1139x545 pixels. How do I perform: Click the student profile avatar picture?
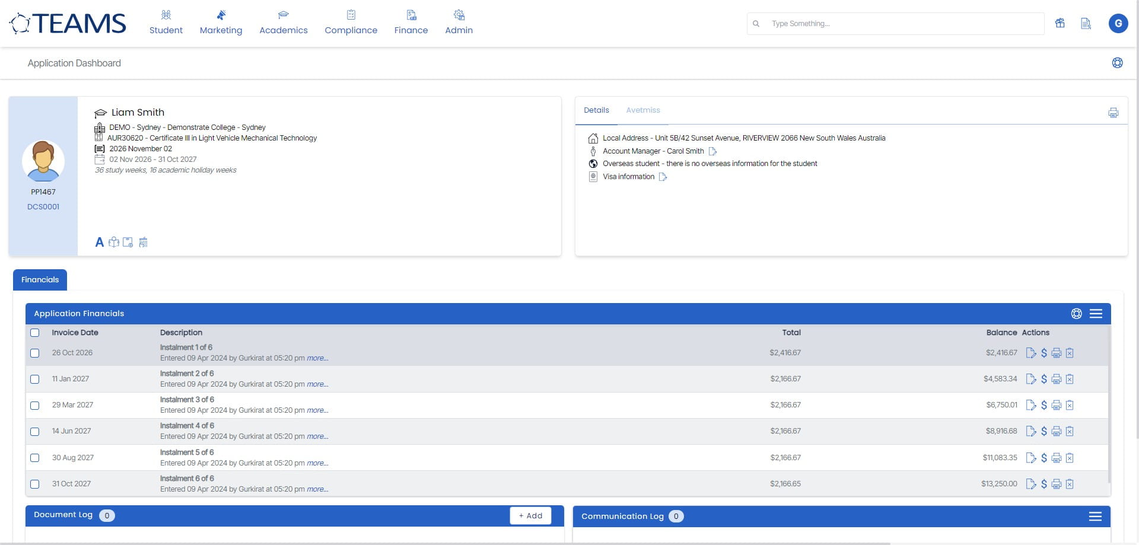point(43,161)
